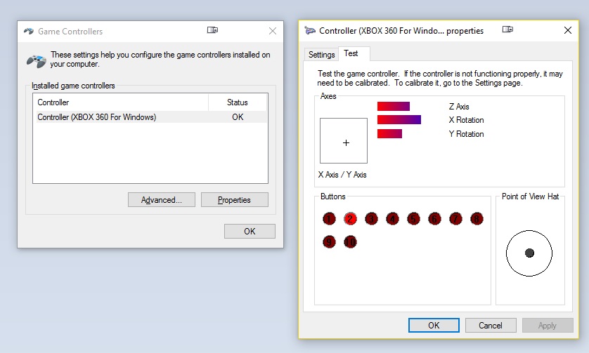The height and width of the screenshot is (353, 589).
Task: Click the Point of View Hat circle
Action: point(529,253)
